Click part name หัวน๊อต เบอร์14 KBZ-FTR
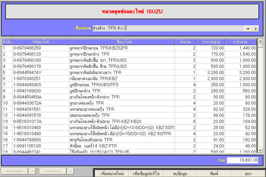Image resolution: width=266 pixels, height=177 pixels. click(93, 146)
